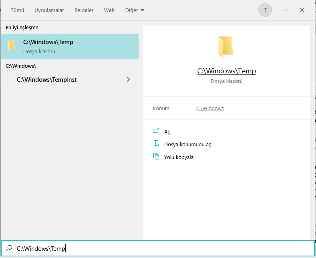Select the C:\Windows\TempInst result text

46,80
